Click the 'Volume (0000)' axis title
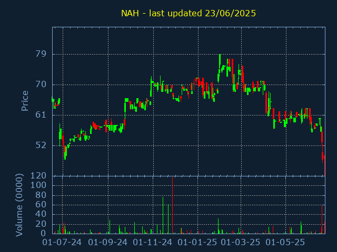Screen dimensions: 337x252 pos(19,205)
